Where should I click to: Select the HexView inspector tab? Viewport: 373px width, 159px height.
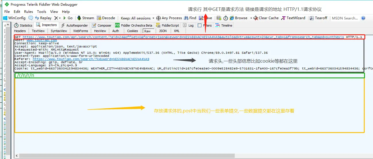(100, 31)
